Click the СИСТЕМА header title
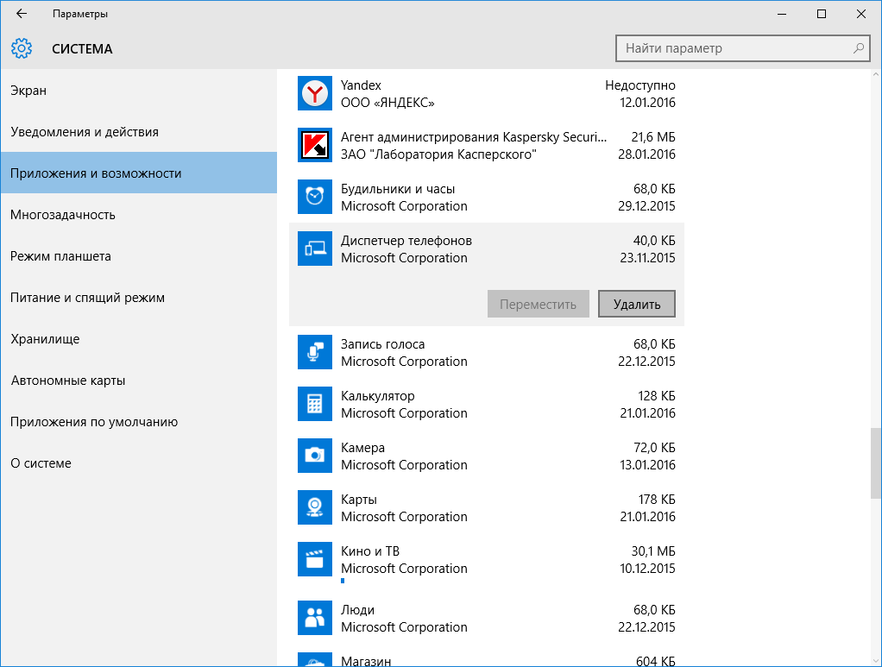The height and width of the screenshot is (667, 882). point(82,49)
